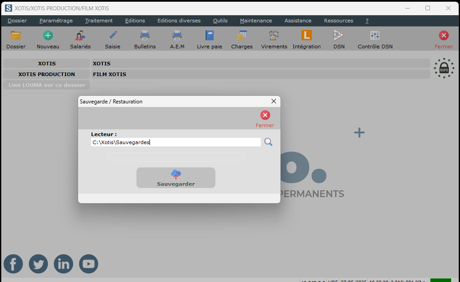Open the Editions menu

(135, 21)
